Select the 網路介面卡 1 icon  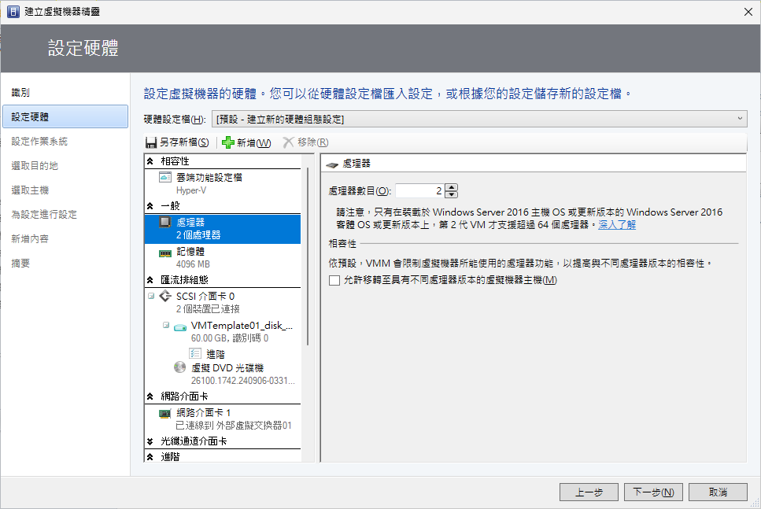point(165,413)
